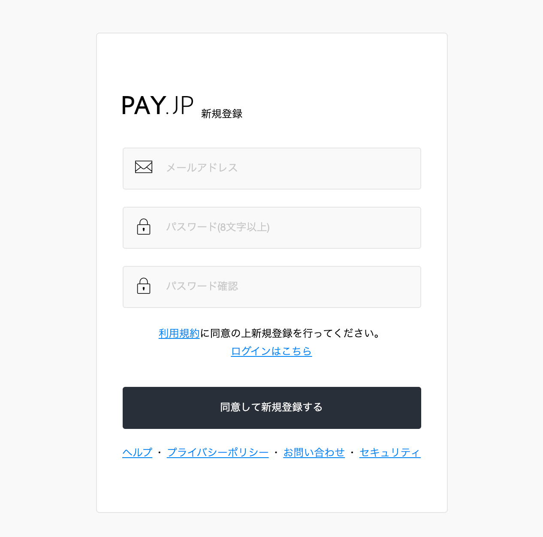This screenshot has width=543, height=537.
Task: Open the 利用規約 terms link
Action: click(179, 333)
